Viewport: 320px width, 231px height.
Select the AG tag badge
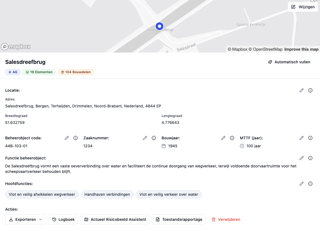click(13, 72)
